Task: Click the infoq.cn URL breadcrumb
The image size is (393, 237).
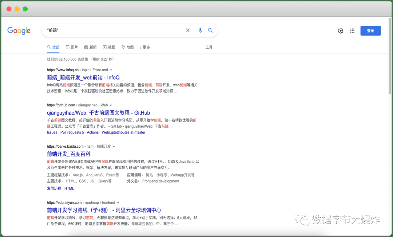Action: 78,70
